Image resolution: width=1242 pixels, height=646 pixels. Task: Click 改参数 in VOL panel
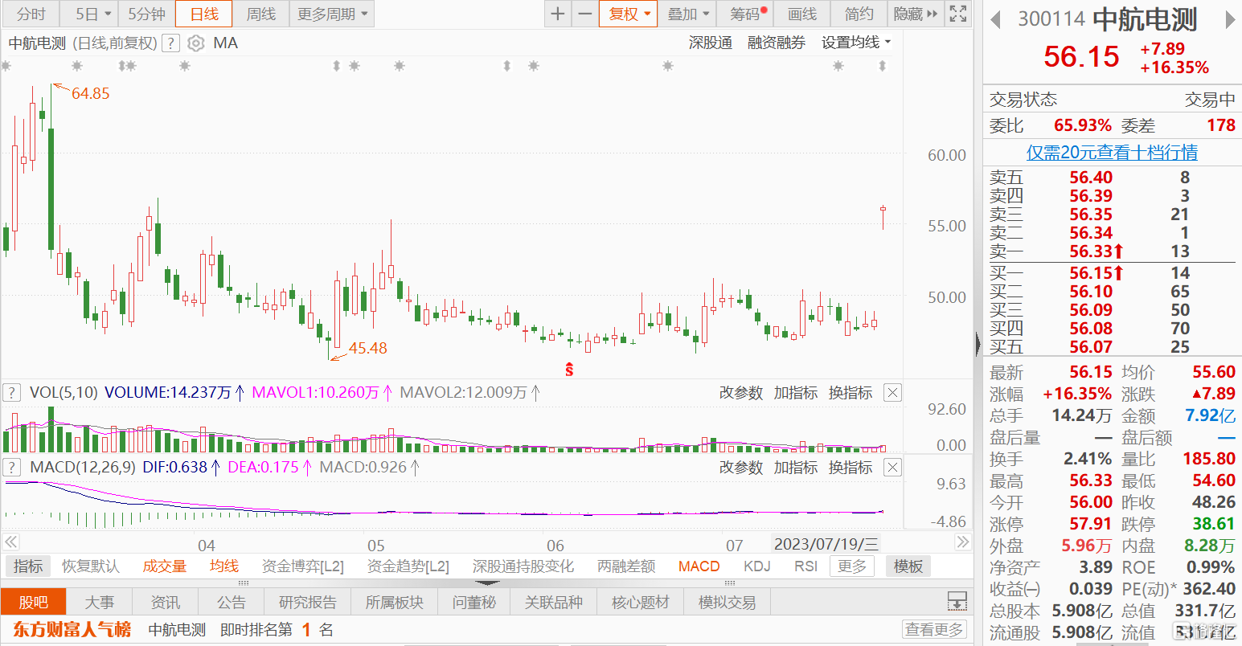coord(740,393)
